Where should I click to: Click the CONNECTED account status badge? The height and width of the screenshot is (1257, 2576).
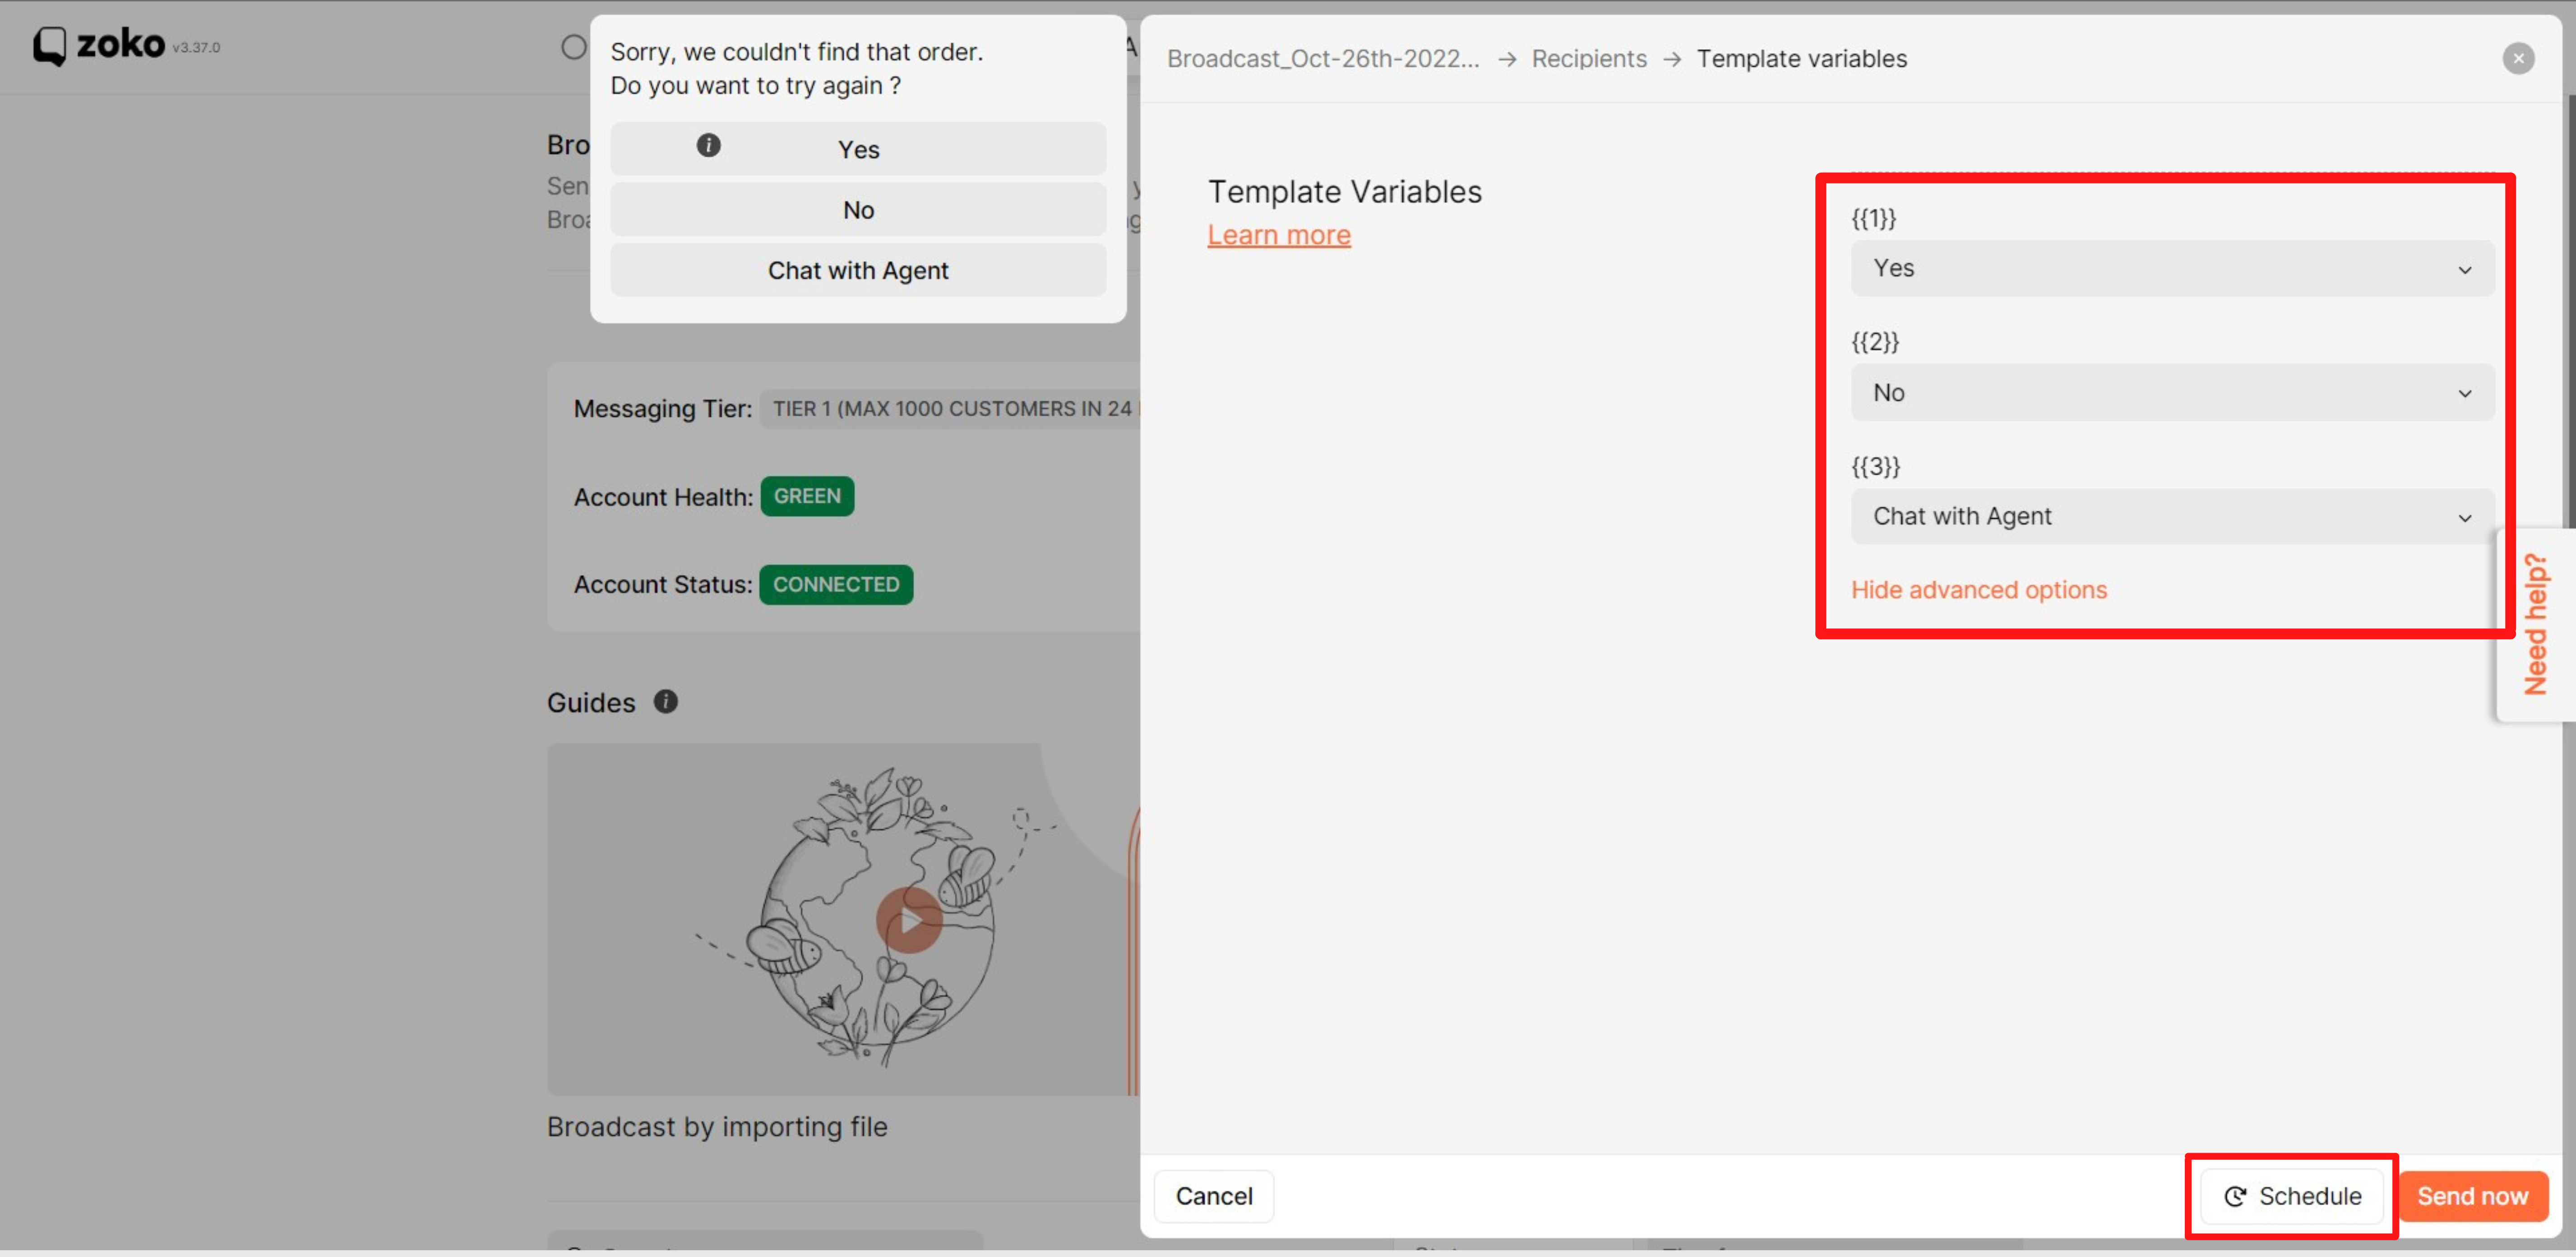[836, 584]
